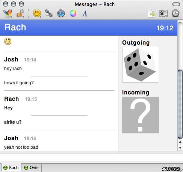Click the Incoming label

coord(136,93)
